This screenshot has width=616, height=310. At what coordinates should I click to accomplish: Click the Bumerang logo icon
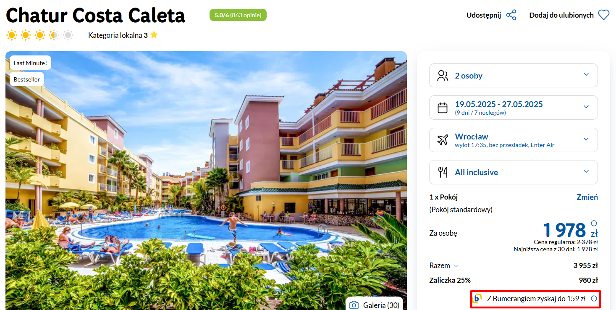click(x=477, y=299)
